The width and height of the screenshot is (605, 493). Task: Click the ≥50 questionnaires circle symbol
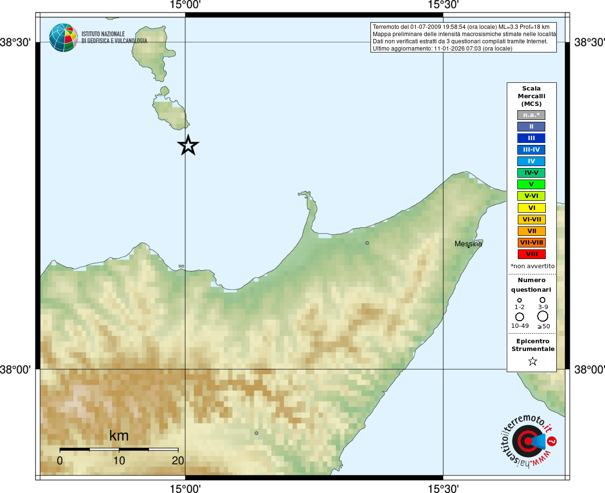point(543,316)
